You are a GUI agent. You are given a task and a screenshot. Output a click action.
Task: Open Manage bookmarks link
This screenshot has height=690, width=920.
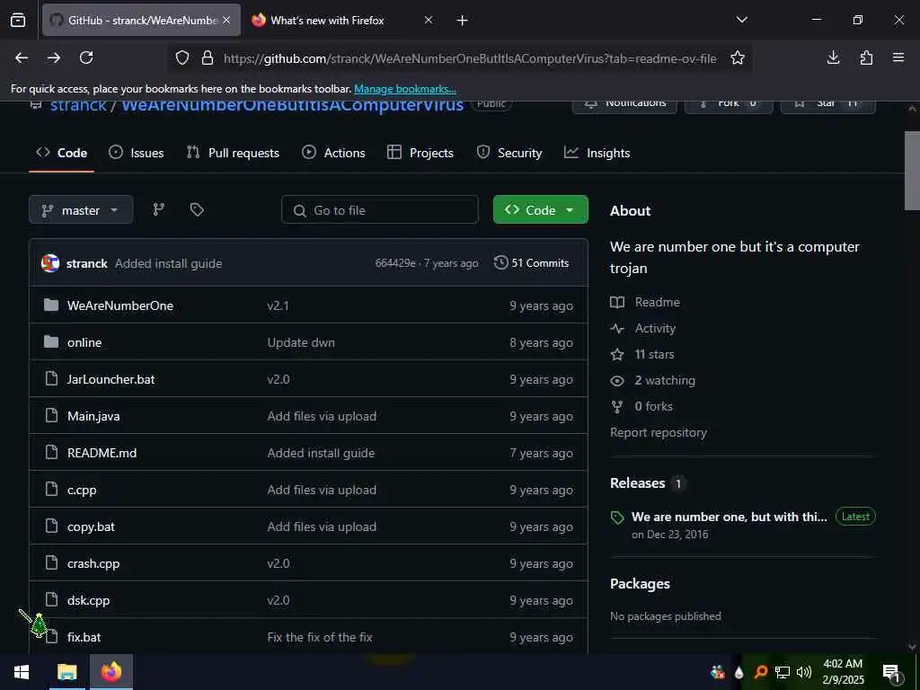[405, 89]
